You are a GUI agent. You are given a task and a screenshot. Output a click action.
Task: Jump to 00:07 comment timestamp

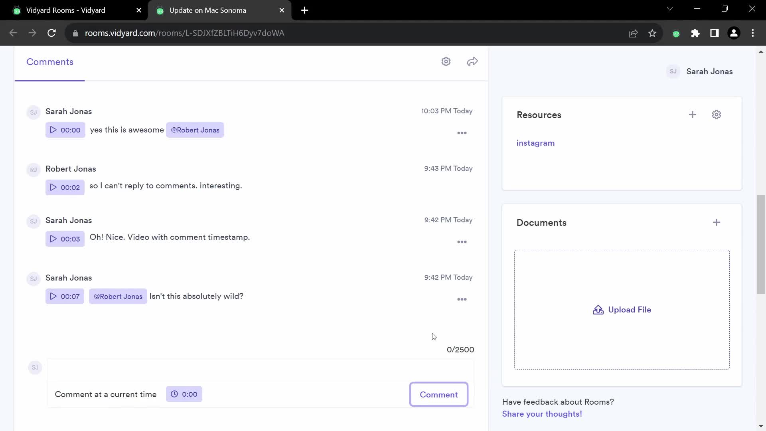[65, 297]
